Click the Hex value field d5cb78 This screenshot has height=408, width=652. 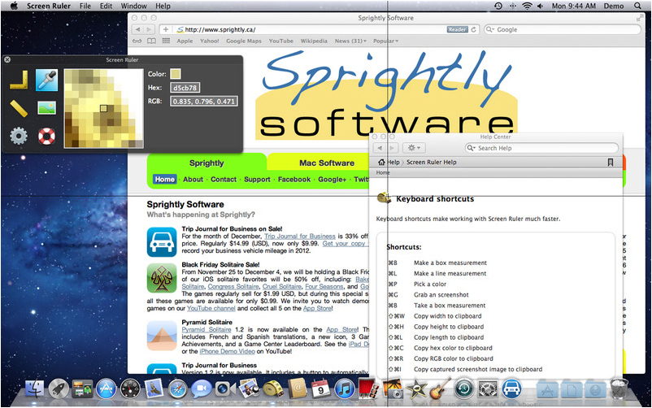tap(185, 88)
